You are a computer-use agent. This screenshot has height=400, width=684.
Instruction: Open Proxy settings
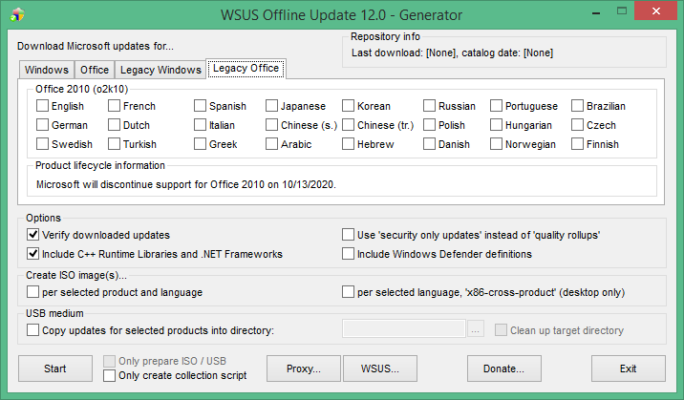pyautogui.click(x=304, y=368)
